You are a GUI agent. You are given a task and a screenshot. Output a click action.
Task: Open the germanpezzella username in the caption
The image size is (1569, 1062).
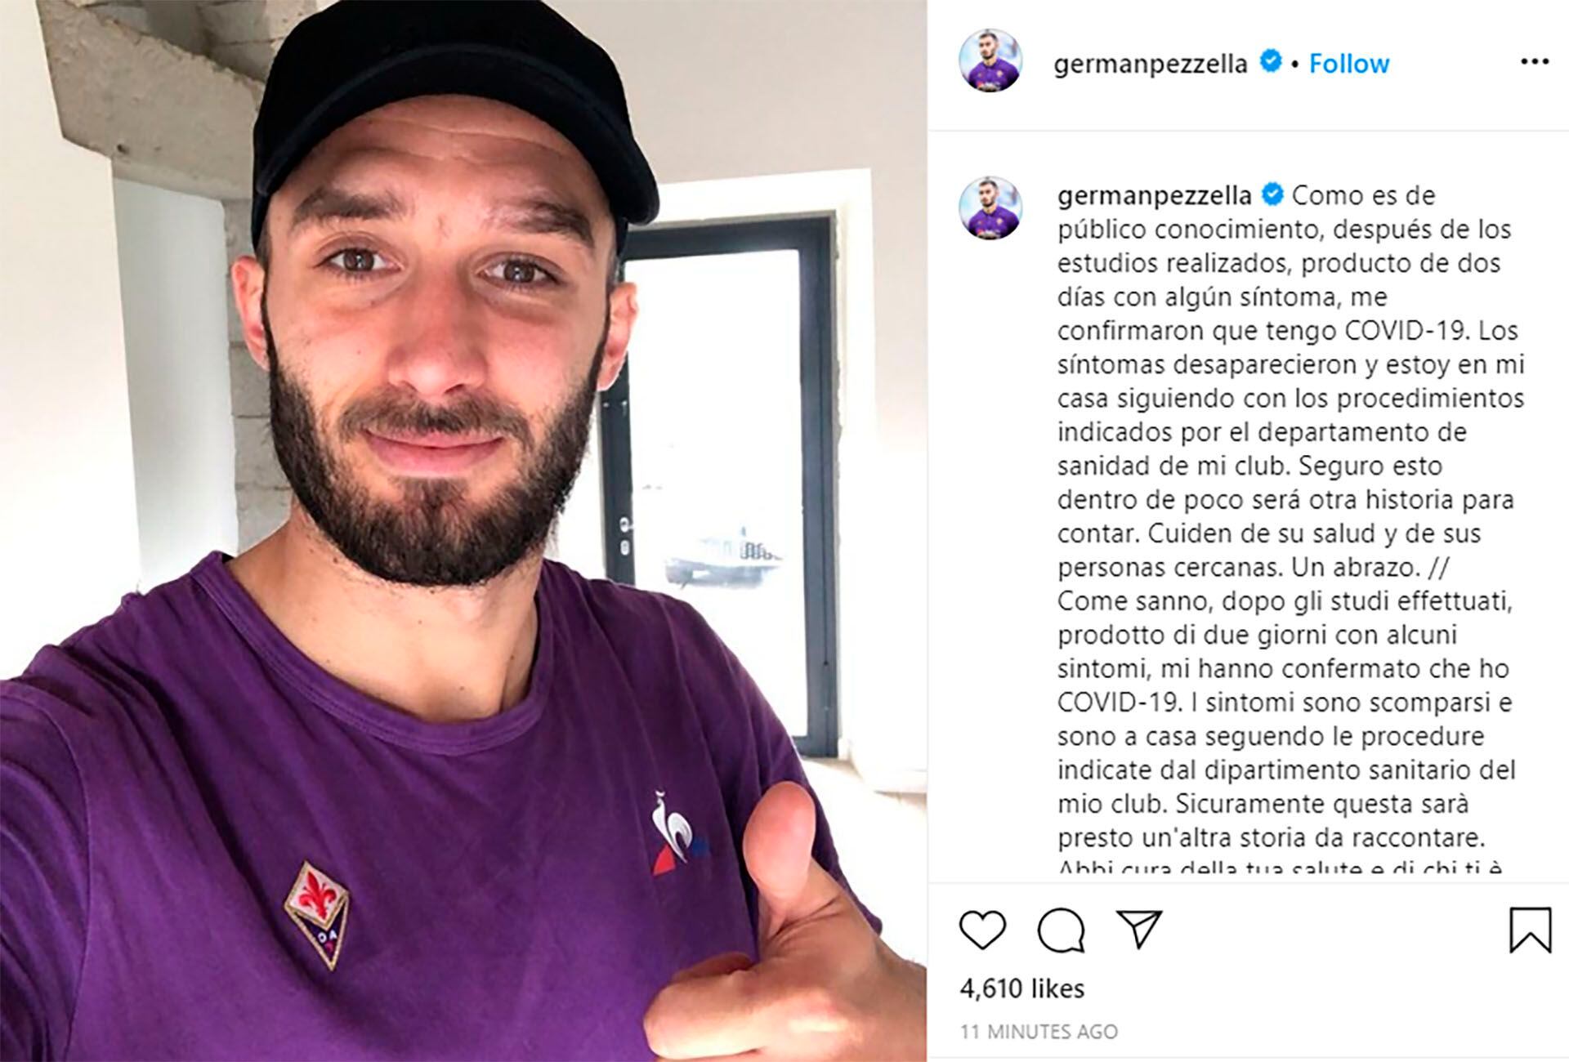pos(1154,195)
